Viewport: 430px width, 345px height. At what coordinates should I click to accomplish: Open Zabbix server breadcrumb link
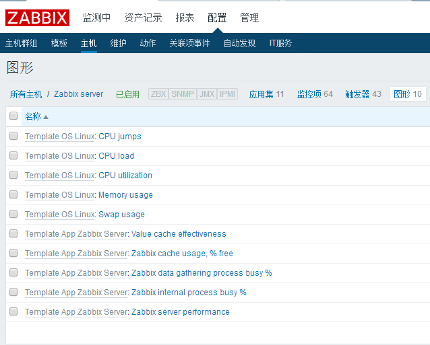pyautogui.click(x=78, y=94)
